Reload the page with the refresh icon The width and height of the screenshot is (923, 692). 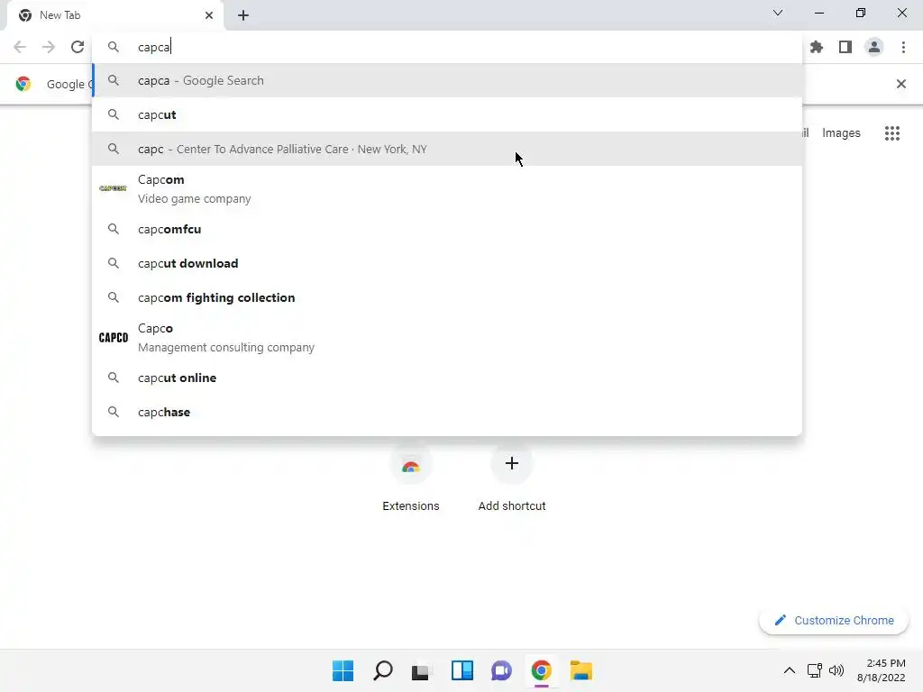[x=78, y=47]
